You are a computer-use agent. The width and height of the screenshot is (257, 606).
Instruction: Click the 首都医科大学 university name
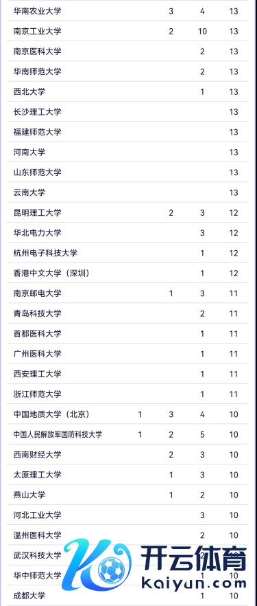point(38,333)
